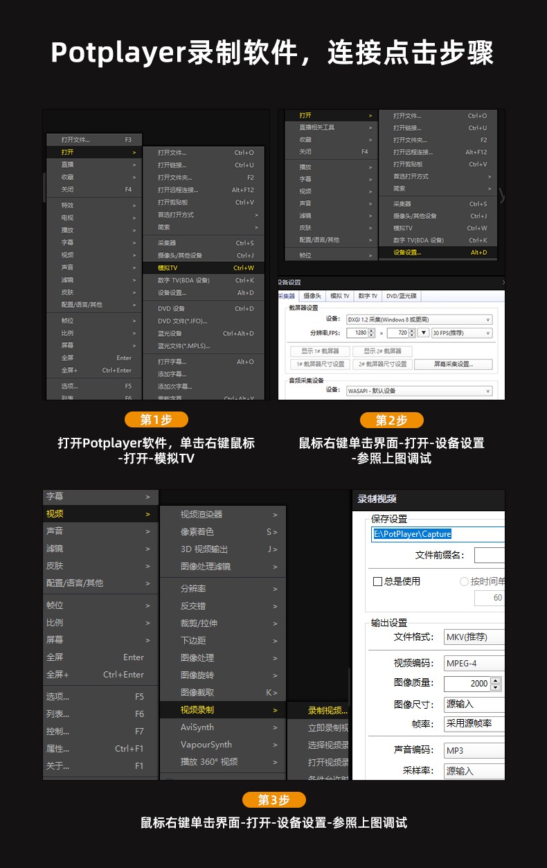The width and height of the screenshot is (547, 868).
Task: Choose 关于... F1 in step 3 menu
Action: [x=100, y=766]
